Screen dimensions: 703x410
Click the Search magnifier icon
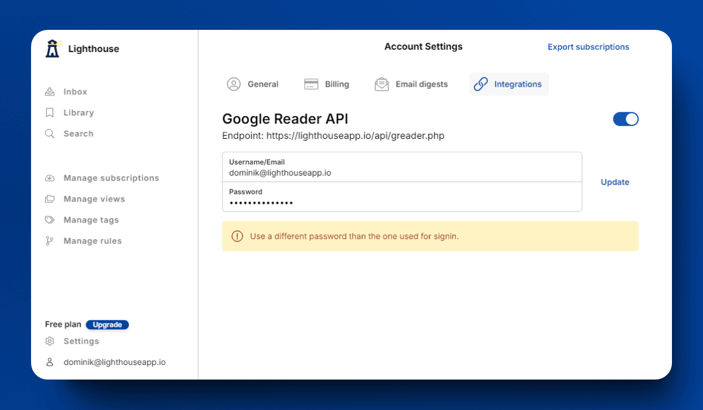point(50,134)
